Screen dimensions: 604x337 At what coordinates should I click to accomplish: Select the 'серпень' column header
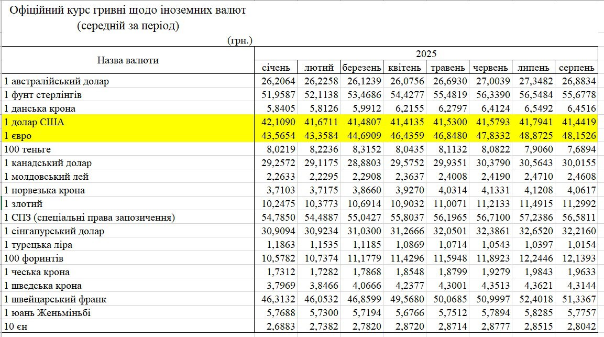(576, 68)
